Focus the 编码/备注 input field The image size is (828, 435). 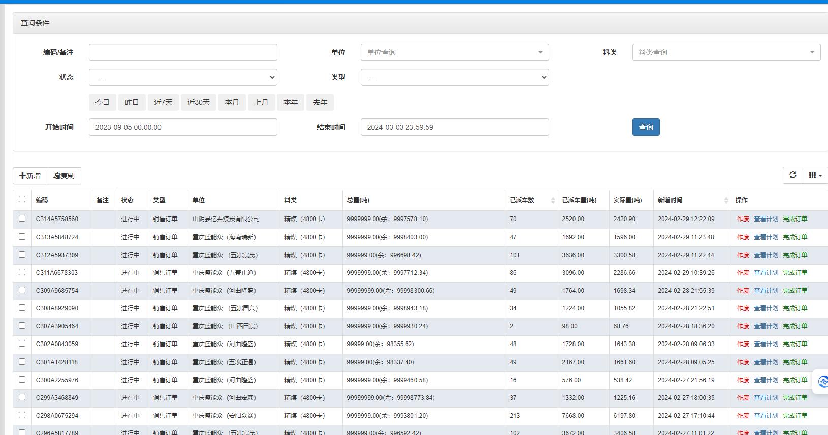click(183, 52)
